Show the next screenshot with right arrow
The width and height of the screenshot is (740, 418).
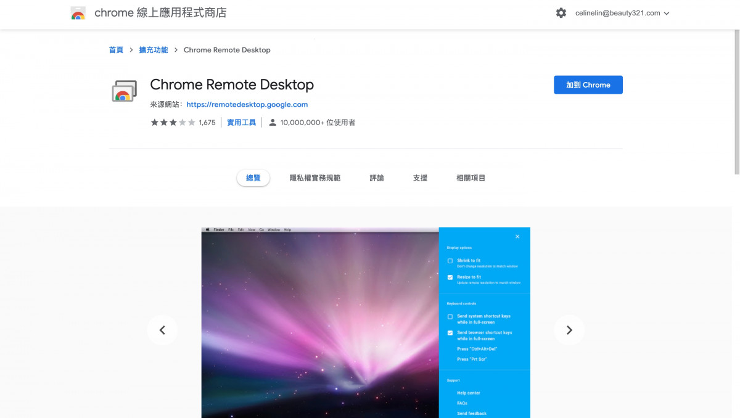(x=569, y=330)
